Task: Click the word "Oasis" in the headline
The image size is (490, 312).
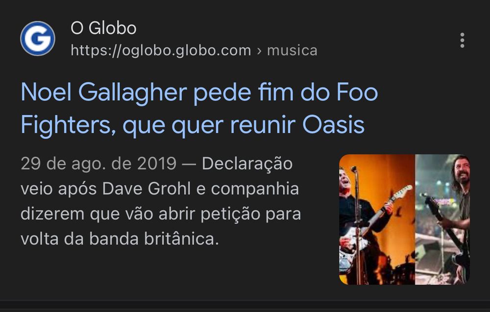Action: 333,125
